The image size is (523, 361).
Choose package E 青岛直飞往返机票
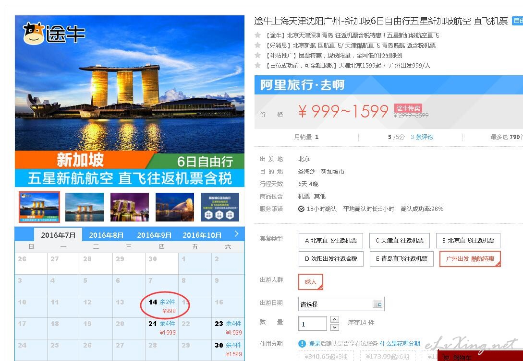401,259
